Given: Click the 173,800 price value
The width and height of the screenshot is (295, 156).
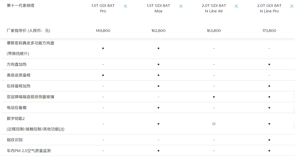Looking at the screenshot, I should [x=269, y=31].
